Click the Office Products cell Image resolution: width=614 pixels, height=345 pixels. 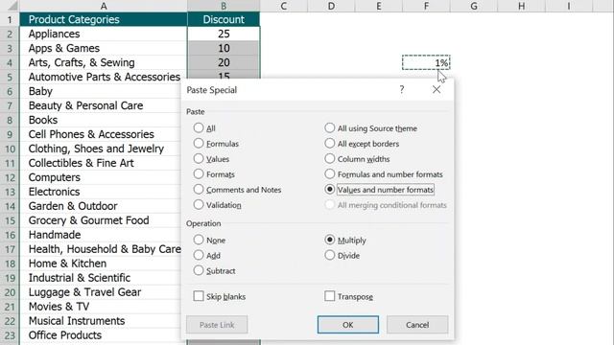(x=101, y=335)
